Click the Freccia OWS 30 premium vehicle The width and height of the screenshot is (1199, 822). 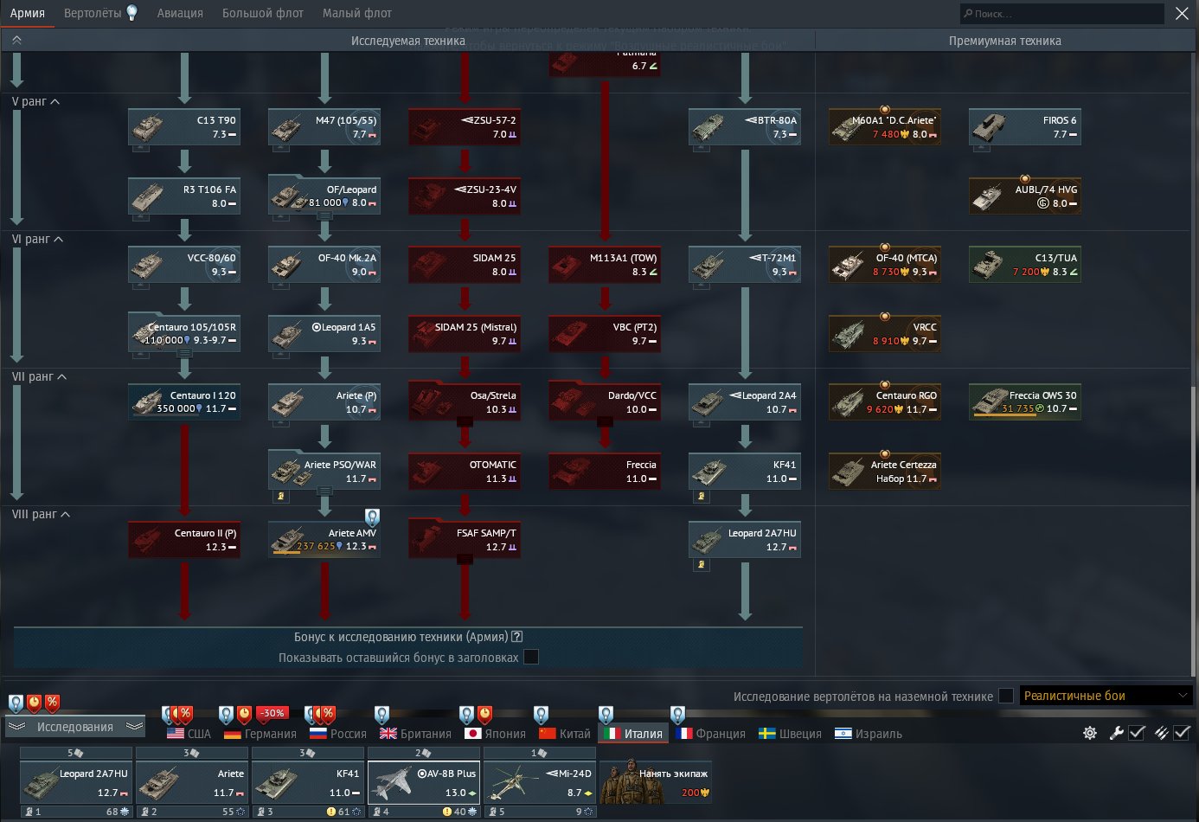click(1025, 401)
